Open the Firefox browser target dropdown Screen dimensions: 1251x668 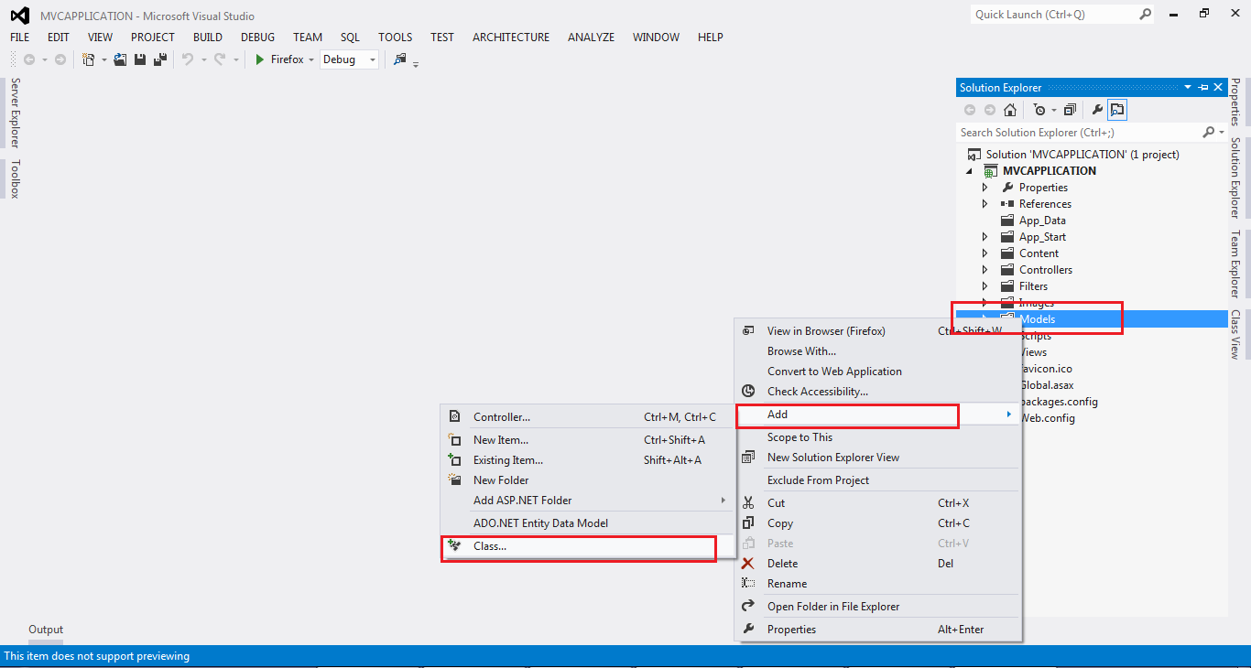pyautogui.click(x=310, y=59)
